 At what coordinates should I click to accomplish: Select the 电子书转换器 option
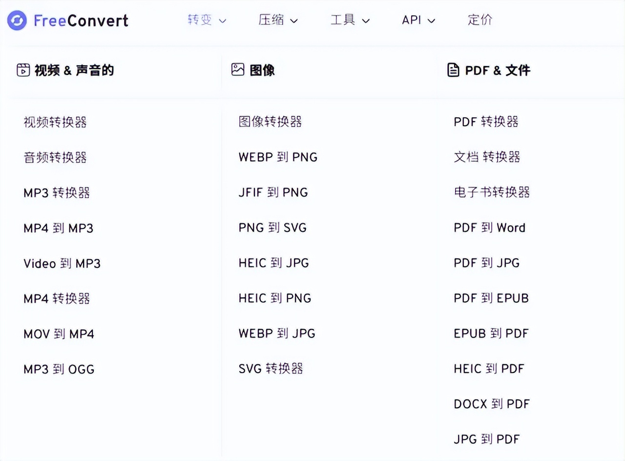click(492, 192)
